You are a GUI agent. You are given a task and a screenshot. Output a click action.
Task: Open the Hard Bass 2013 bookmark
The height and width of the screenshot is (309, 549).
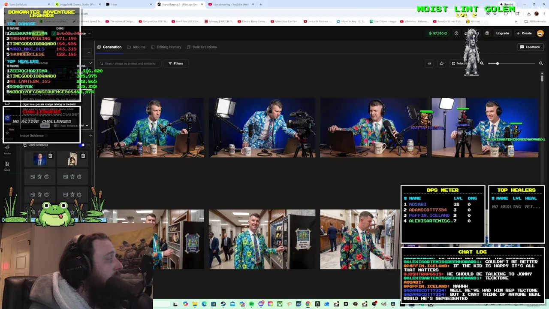click(185, 21)
